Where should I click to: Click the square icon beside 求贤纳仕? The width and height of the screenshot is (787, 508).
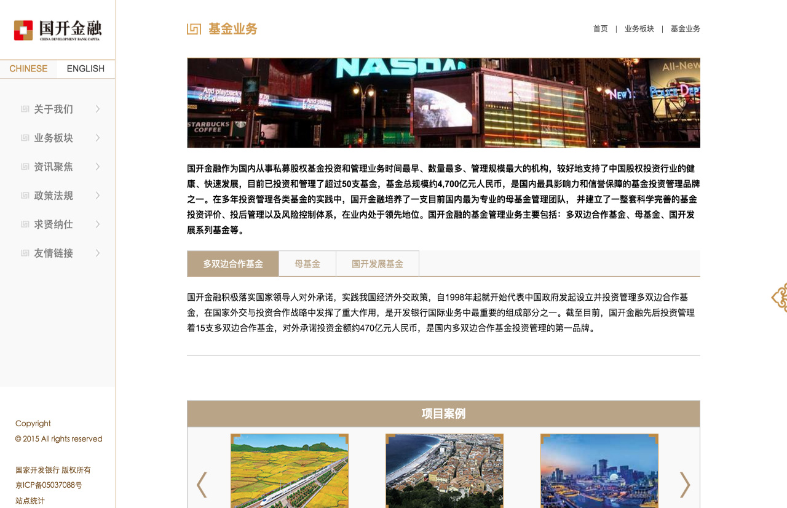(x=25, y=224)
